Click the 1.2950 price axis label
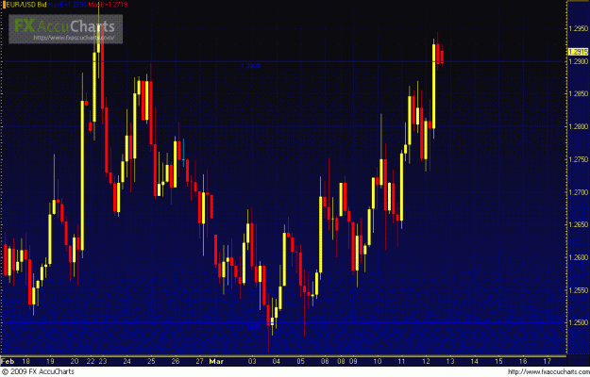Image resolution: width=590 pixels, height=377 pixels. [579, 28]
